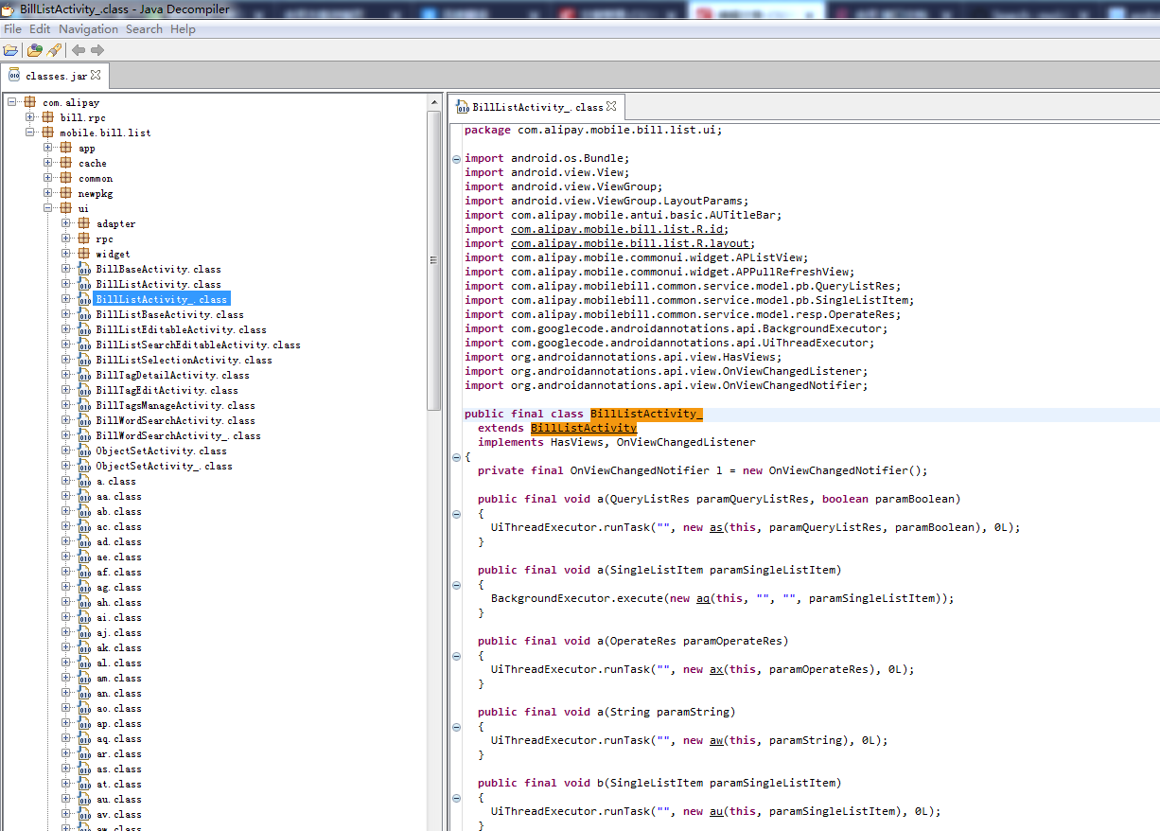This screenshot has width=1160, height=831.
Task: Click the class file icon of ObjectSetActivity_.class
Action: pyautogui.click(x=84, y=466)
